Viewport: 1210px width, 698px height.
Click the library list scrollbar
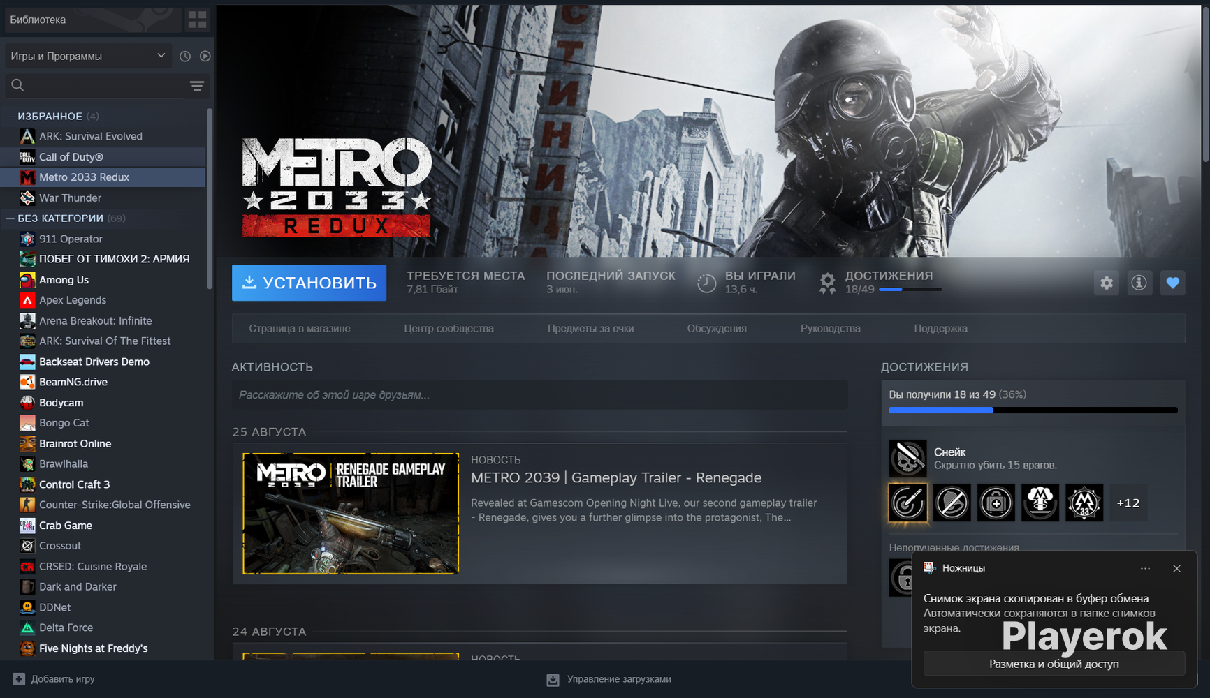[x=210, y=199]
